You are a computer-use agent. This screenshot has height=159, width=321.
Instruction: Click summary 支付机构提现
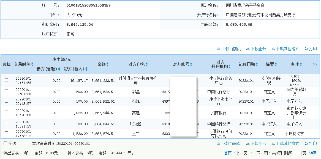coord(271,81)
